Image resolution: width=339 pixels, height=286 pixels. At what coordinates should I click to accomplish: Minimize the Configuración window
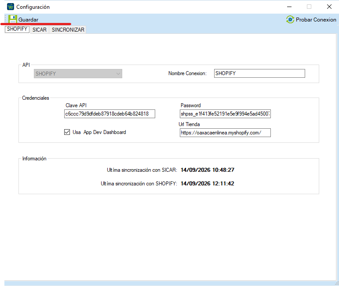coord(289,7)
